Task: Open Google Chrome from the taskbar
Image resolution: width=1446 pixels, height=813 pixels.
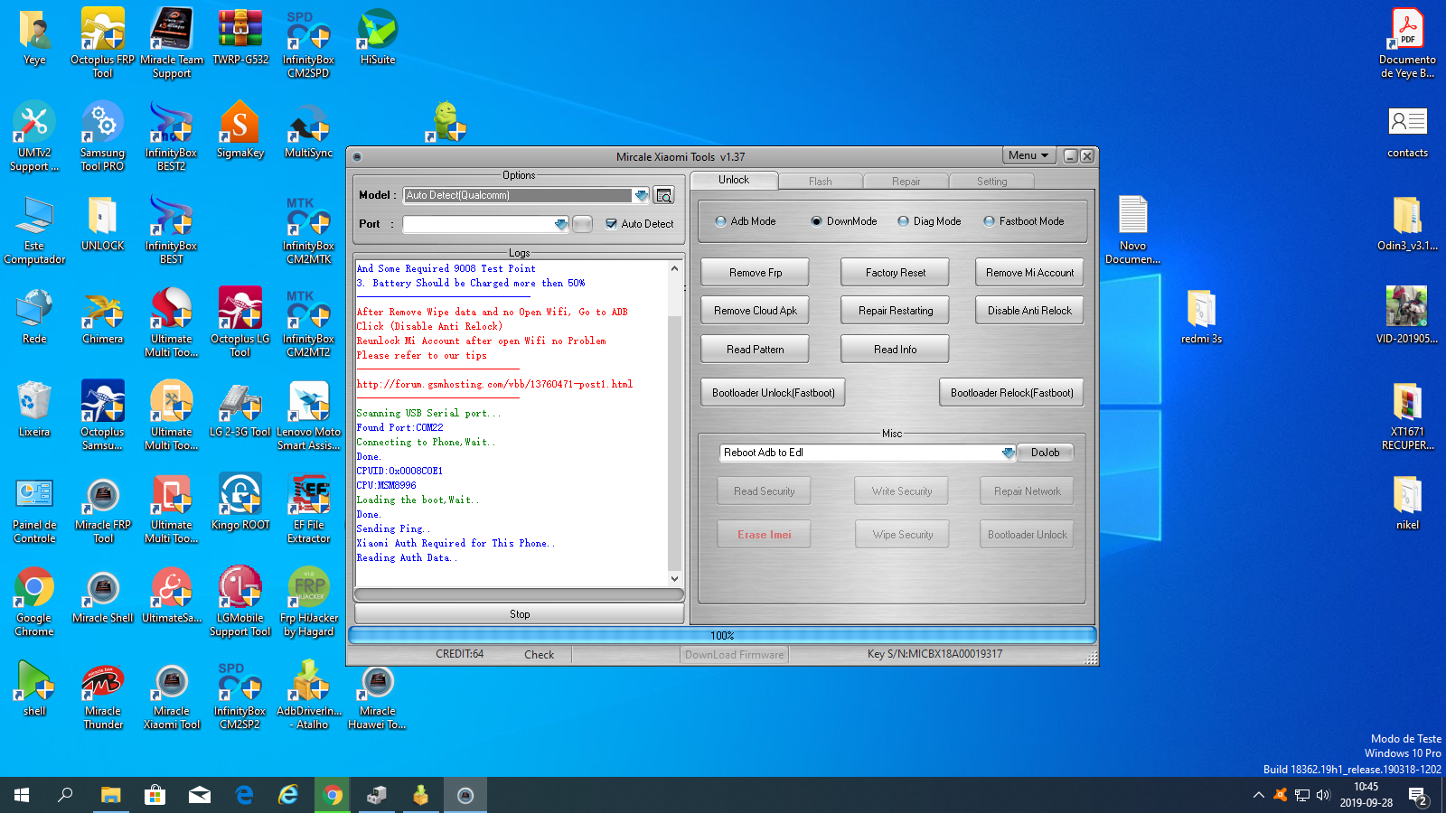Action: [333, 795]
